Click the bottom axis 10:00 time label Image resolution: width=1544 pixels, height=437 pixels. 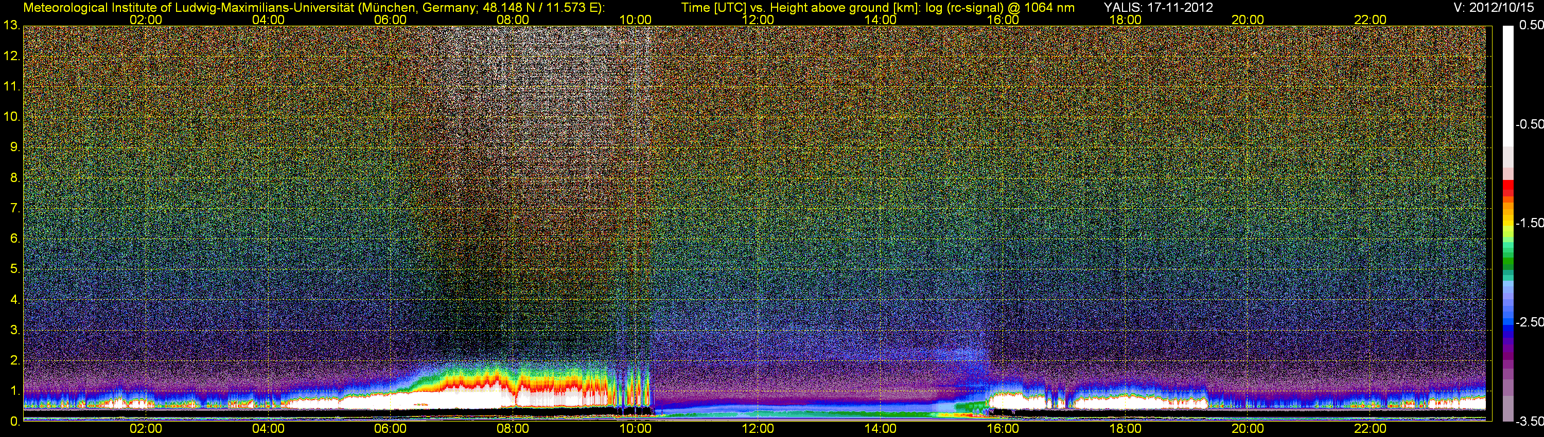pos(635,429)
